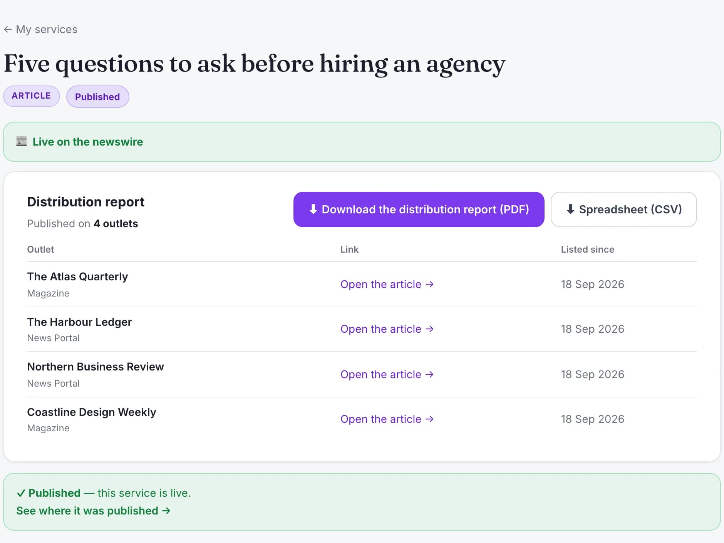Click the Listed since column header

pos(587,250)
